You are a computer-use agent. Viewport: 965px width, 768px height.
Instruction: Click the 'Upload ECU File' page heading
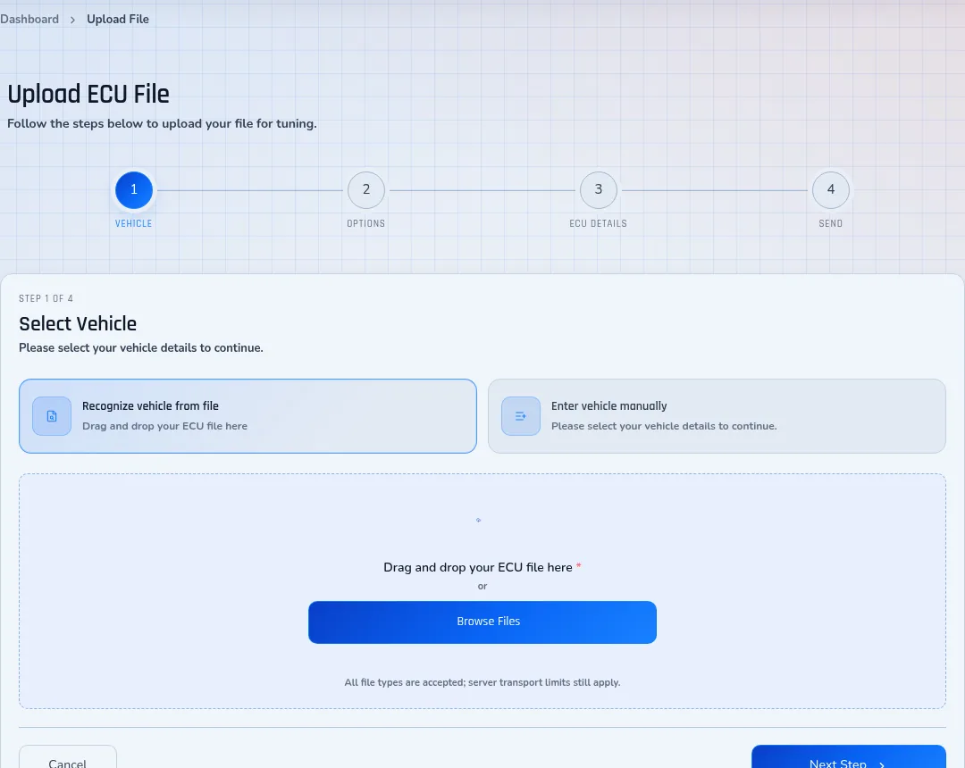pyautogui.click(x=88, y=94)
